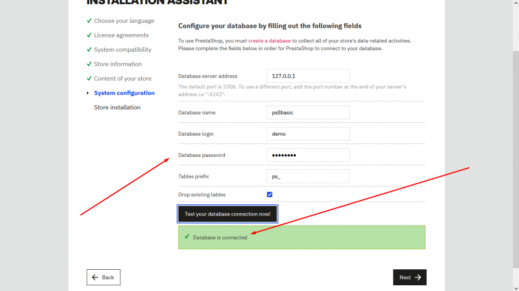Viewport: 519px width, 291px height.
Task: Click the Back button
Action: [x=103, y=278]
